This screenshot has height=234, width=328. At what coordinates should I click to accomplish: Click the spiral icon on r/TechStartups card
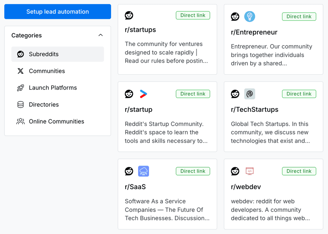tap(250, 94)
